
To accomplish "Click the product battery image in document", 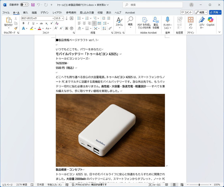I will click(x=110, y=130).
